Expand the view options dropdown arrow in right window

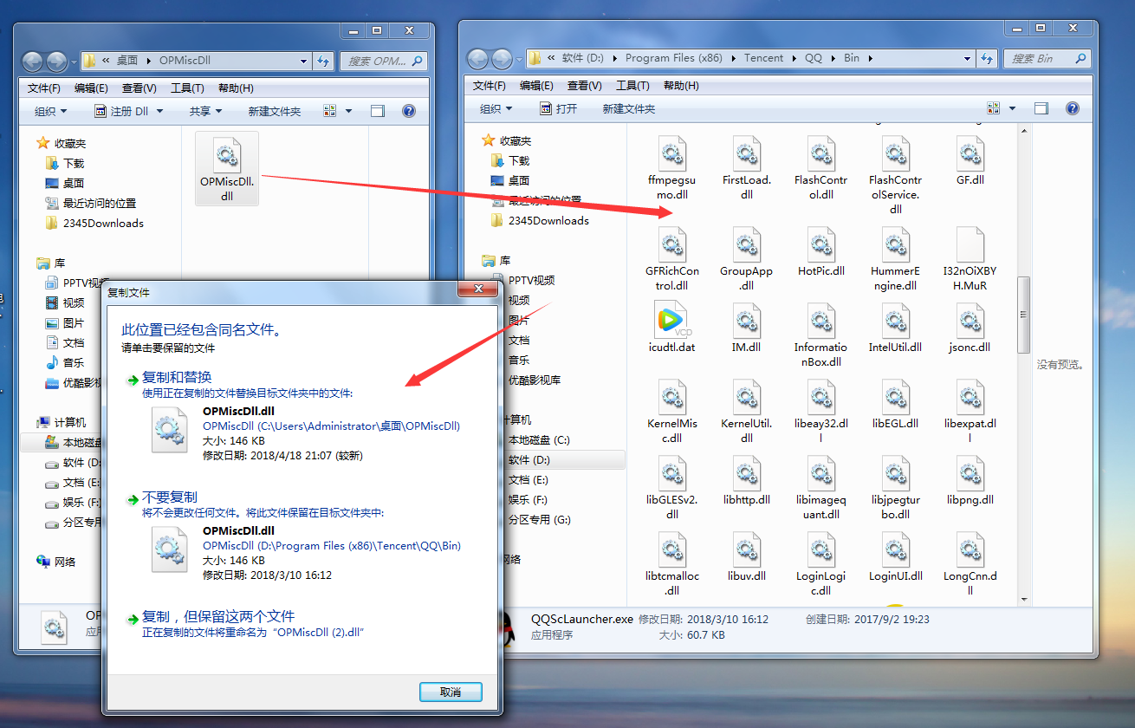(1012, 108)
